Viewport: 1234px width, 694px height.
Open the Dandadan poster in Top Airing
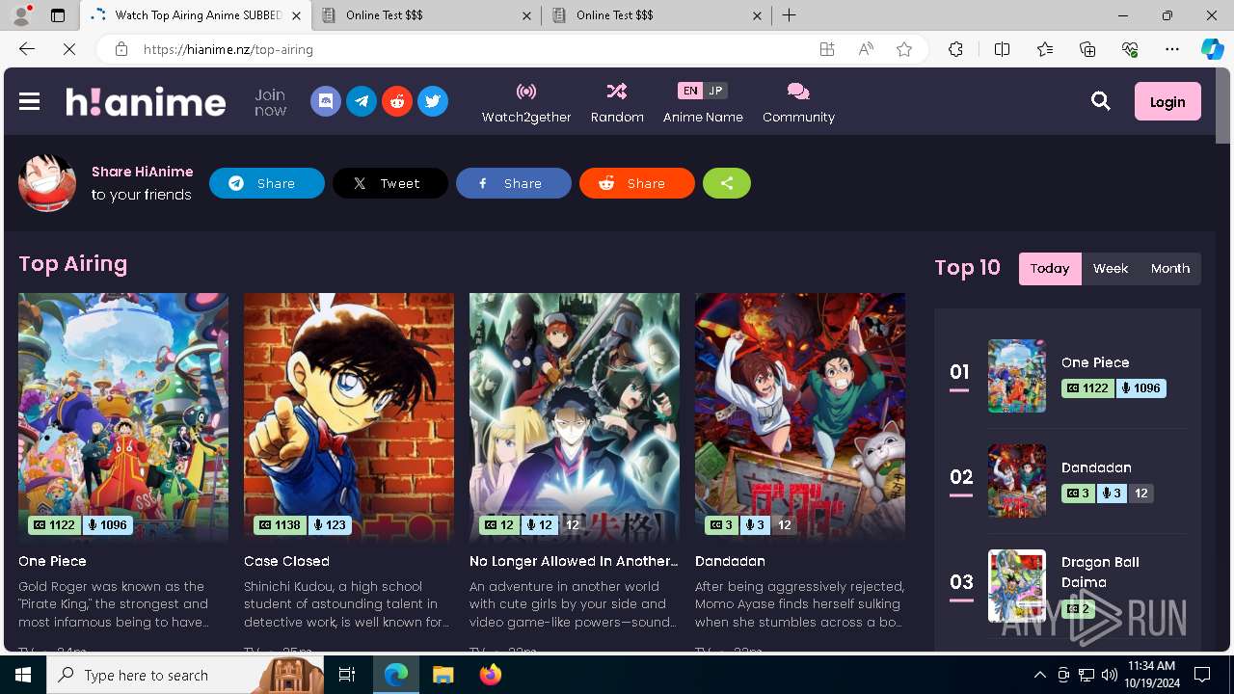point(800,417)
